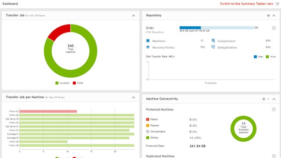
Task: Switch to the Summary Tables view
Action: point(247,4)
